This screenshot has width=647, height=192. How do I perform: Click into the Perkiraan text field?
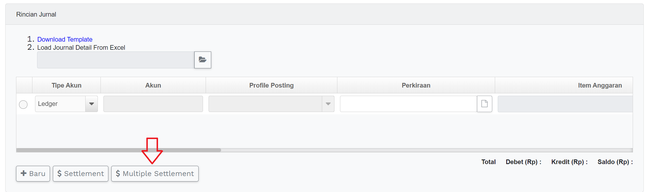[x=408, y=104]
